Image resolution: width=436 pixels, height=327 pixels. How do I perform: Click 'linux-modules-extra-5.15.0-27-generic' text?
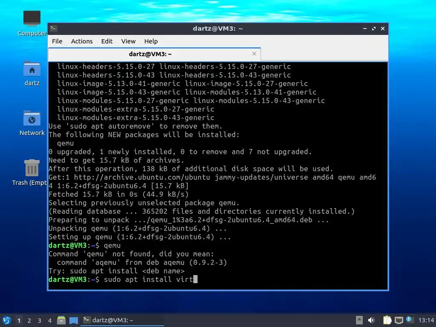tap(136, 109)
